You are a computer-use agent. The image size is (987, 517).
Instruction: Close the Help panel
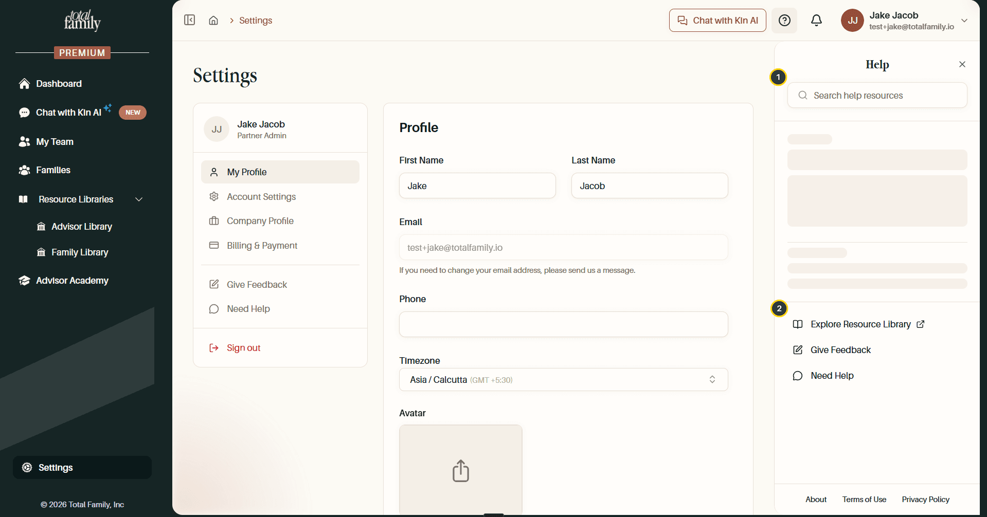click(962, 64)
